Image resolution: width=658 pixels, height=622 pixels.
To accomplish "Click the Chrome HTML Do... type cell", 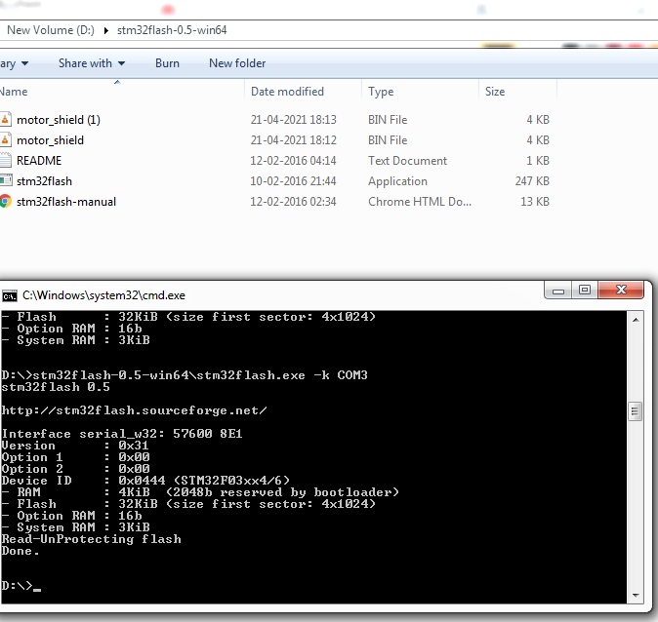I will tap(420, 202).
